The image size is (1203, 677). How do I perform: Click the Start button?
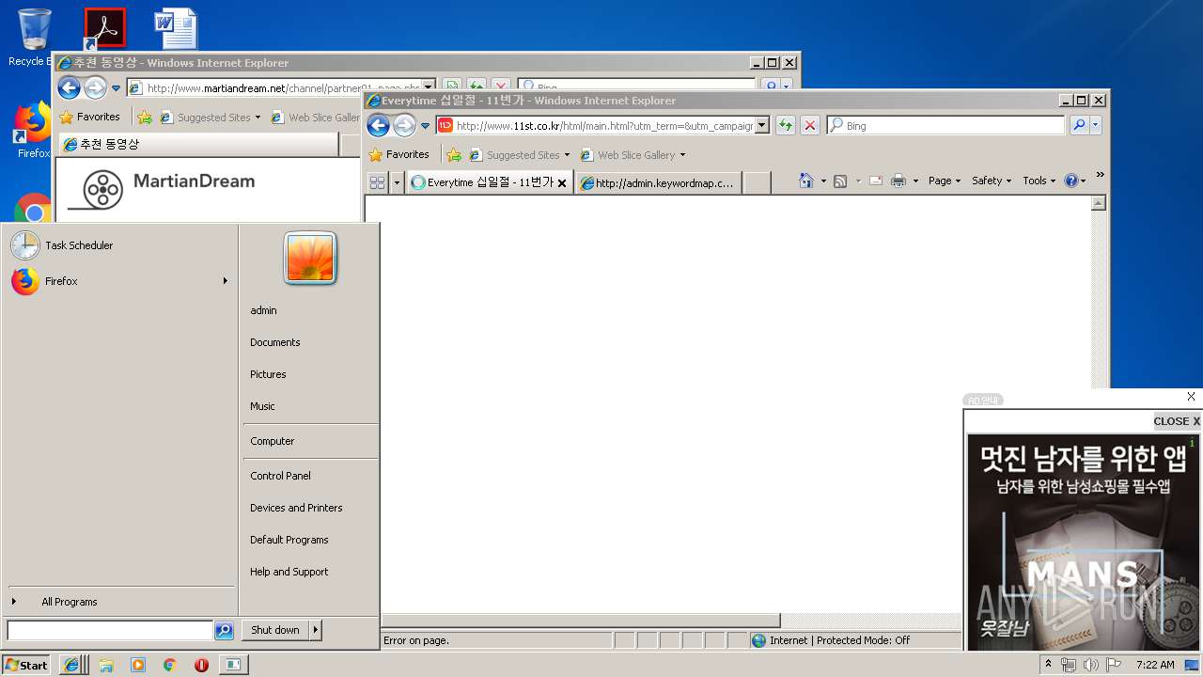(26, 665)
